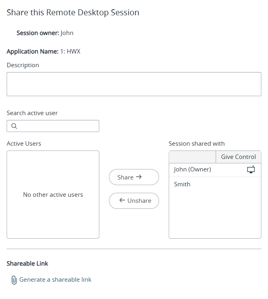Click the monitor icon beside John (Owner)

(x=251, y=169)
